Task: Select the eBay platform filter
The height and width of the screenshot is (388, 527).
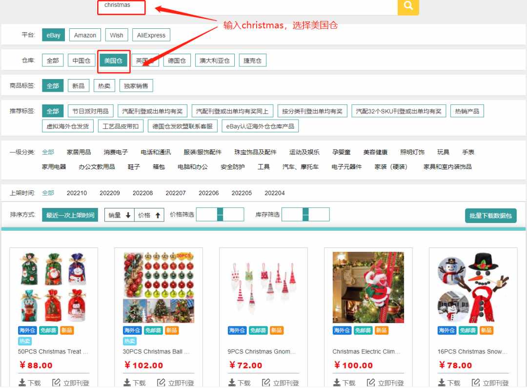Action: coord(54,35)
